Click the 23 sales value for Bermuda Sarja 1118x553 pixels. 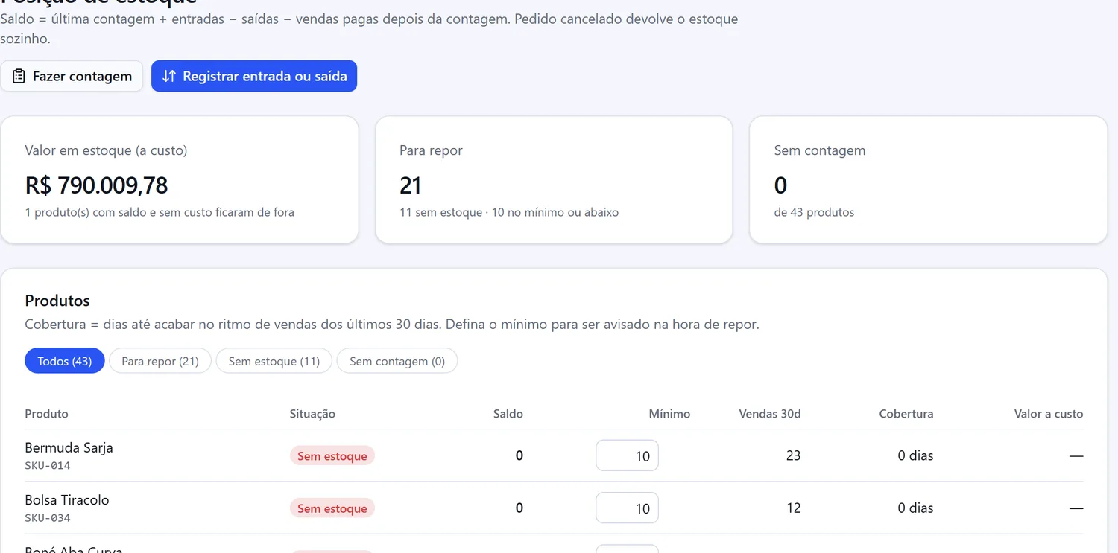click(793, 455)
